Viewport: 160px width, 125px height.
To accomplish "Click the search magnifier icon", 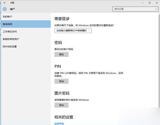I will click(x=156, y=9).
